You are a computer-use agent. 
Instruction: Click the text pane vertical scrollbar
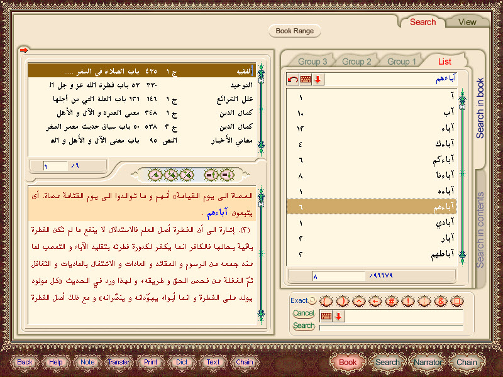click(x=262, y=254)
